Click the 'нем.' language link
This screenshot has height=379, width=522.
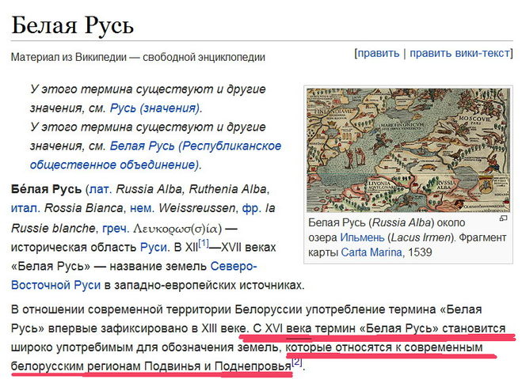(x=140, y=208)
